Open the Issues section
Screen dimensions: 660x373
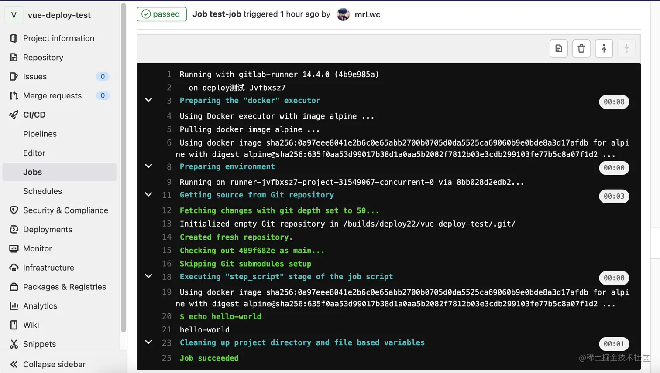35,76
